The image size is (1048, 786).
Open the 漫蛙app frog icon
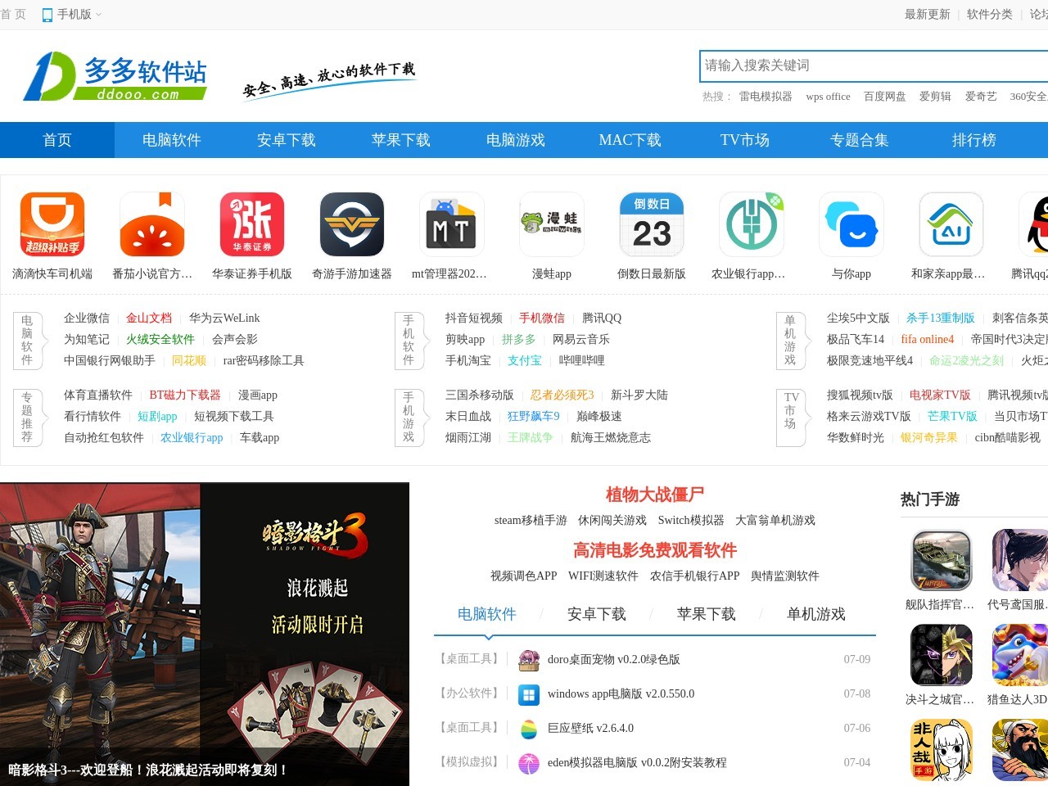click(552, 224)
